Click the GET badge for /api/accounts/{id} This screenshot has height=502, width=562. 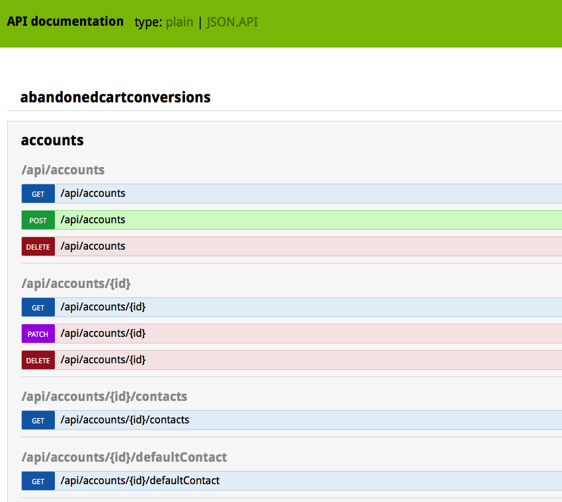[x=38, y=307]
